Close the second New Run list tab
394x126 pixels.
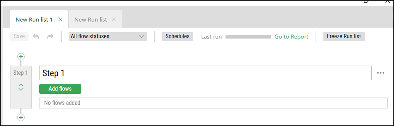click(x=114, y=19)
